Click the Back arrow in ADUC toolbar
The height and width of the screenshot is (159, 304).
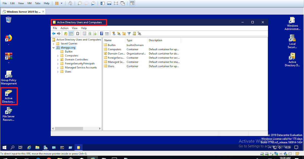54,34
